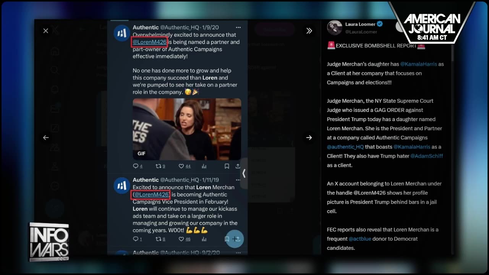
Task: View analytics of the 1/9/20 tweet
Action: [204, 166]
